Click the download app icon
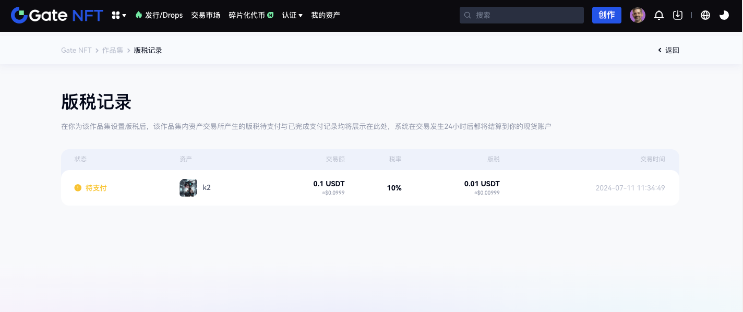 click(678, 15)
